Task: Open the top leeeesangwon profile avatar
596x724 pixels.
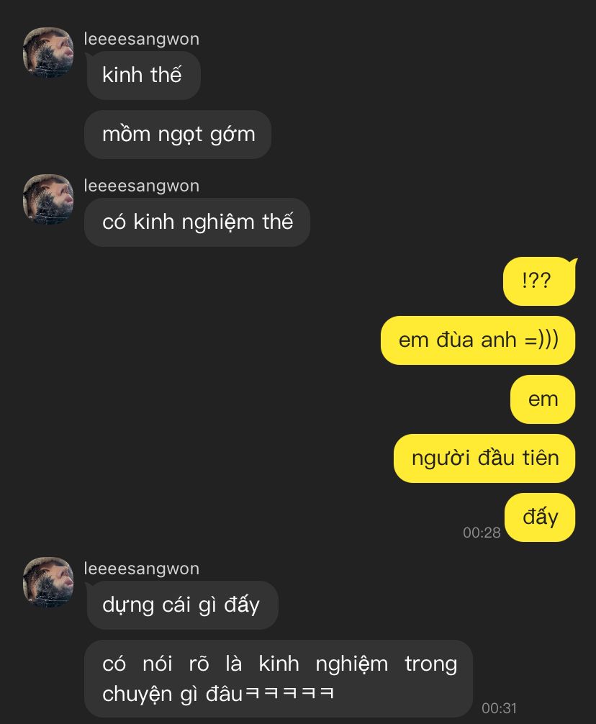Action: [x=48, y=52]
